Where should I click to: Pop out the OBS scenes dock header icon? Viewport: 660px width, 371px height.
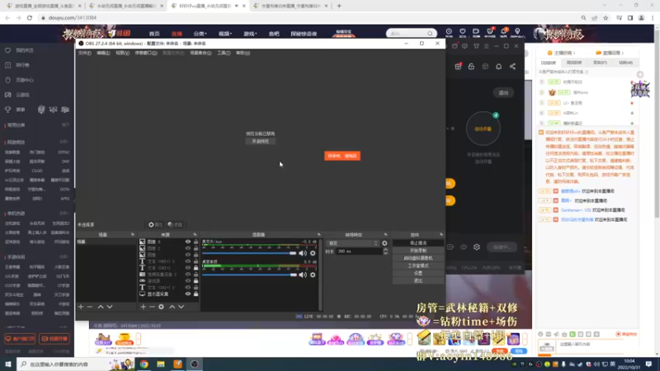(133, 235)
